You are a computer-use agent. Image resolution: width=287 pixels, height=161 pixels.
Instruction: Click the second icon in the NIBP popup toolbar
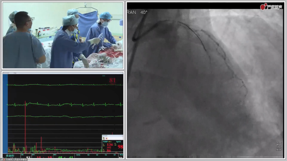point(107,138)
